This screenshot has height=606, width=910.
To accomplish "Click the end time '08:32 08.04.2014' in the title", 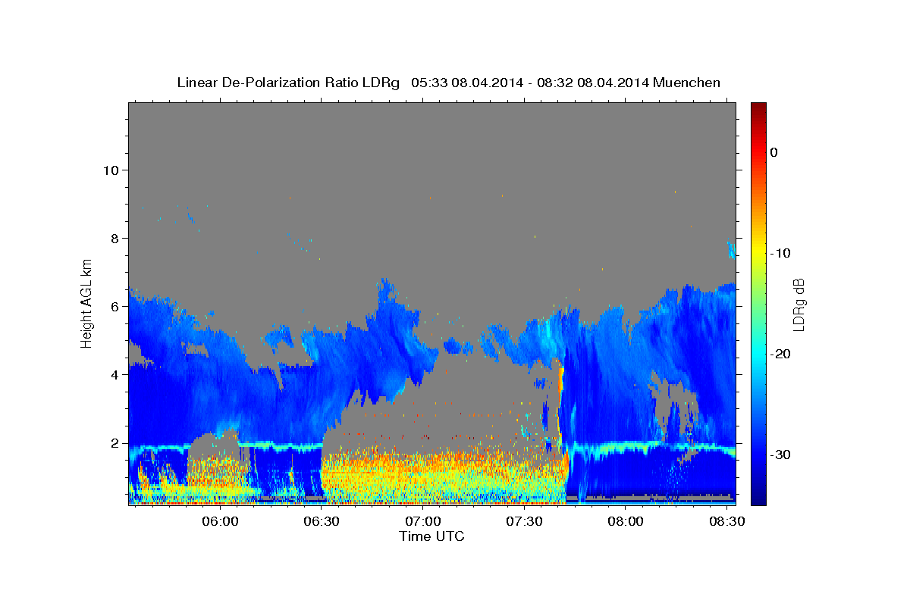I will click(x=592, y=83).
